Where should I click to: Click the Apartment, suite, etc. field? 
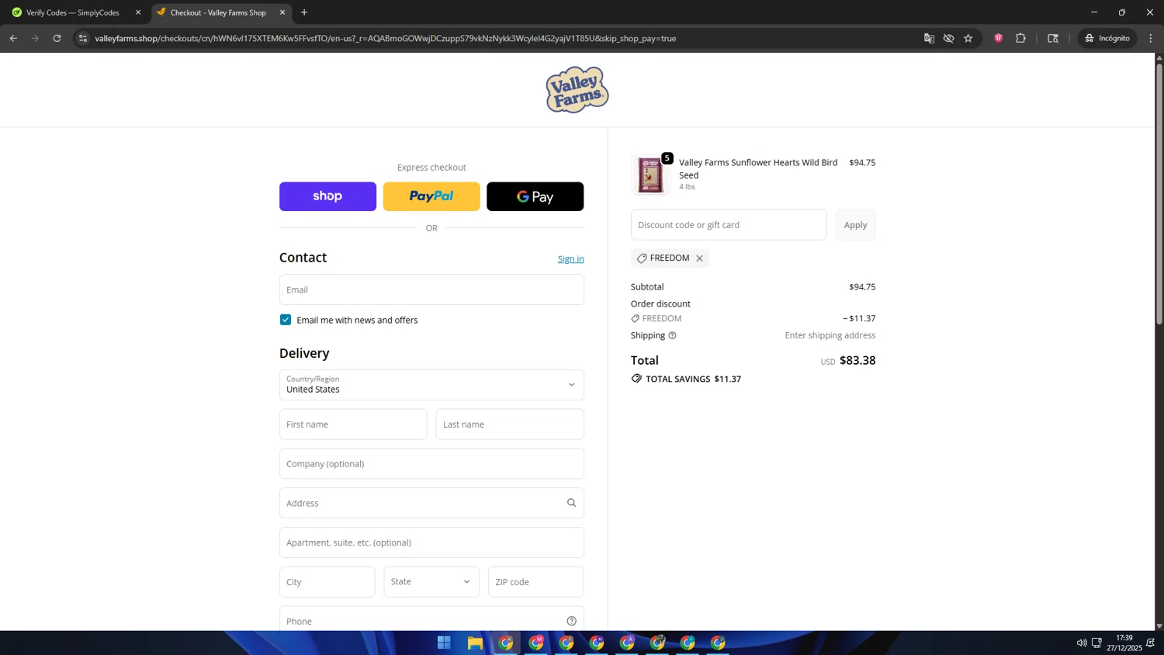[431, 542]
